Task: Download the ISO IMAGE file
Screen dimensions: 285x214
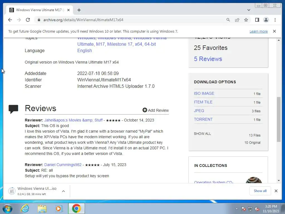Action: pos(204,93)
